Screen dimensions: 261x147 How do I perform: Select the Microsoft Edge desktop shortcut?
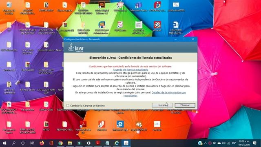click(120, 126)
